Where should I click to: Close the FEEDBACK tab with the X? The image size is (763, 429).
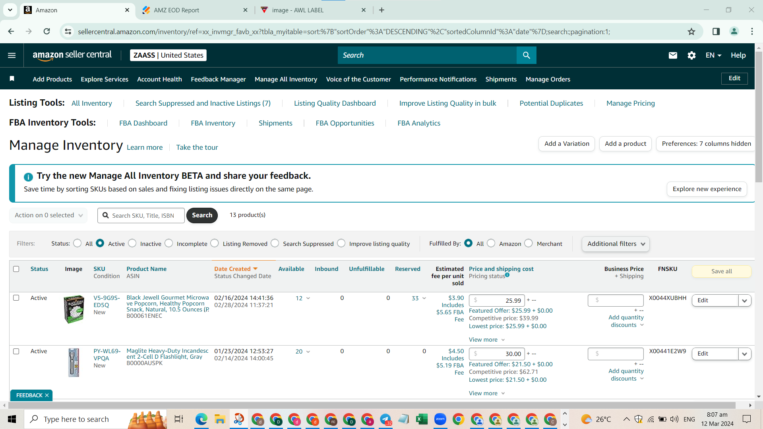47,395
